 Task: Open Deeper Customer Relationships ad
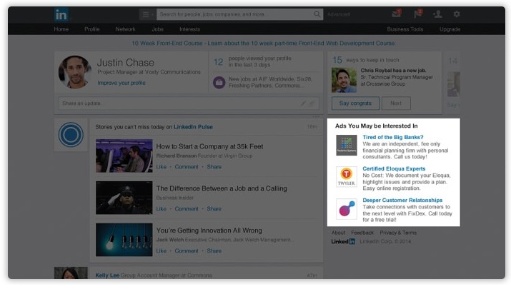402,200
